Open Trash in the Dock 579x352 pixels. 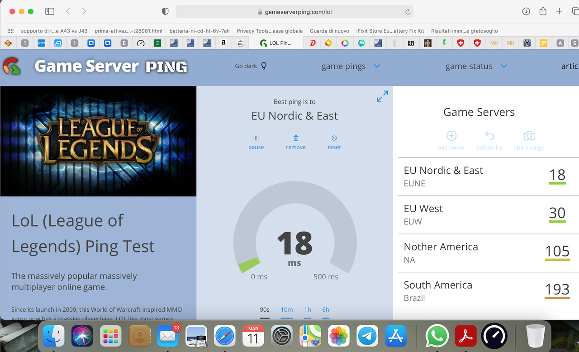[536, 337]
